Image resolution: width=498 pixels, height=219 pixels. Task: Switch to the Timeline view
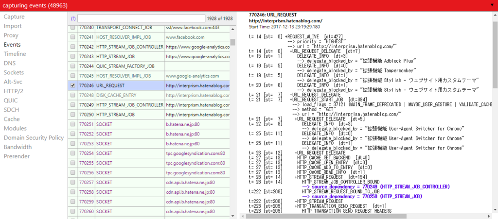click(x=15, y=54)
